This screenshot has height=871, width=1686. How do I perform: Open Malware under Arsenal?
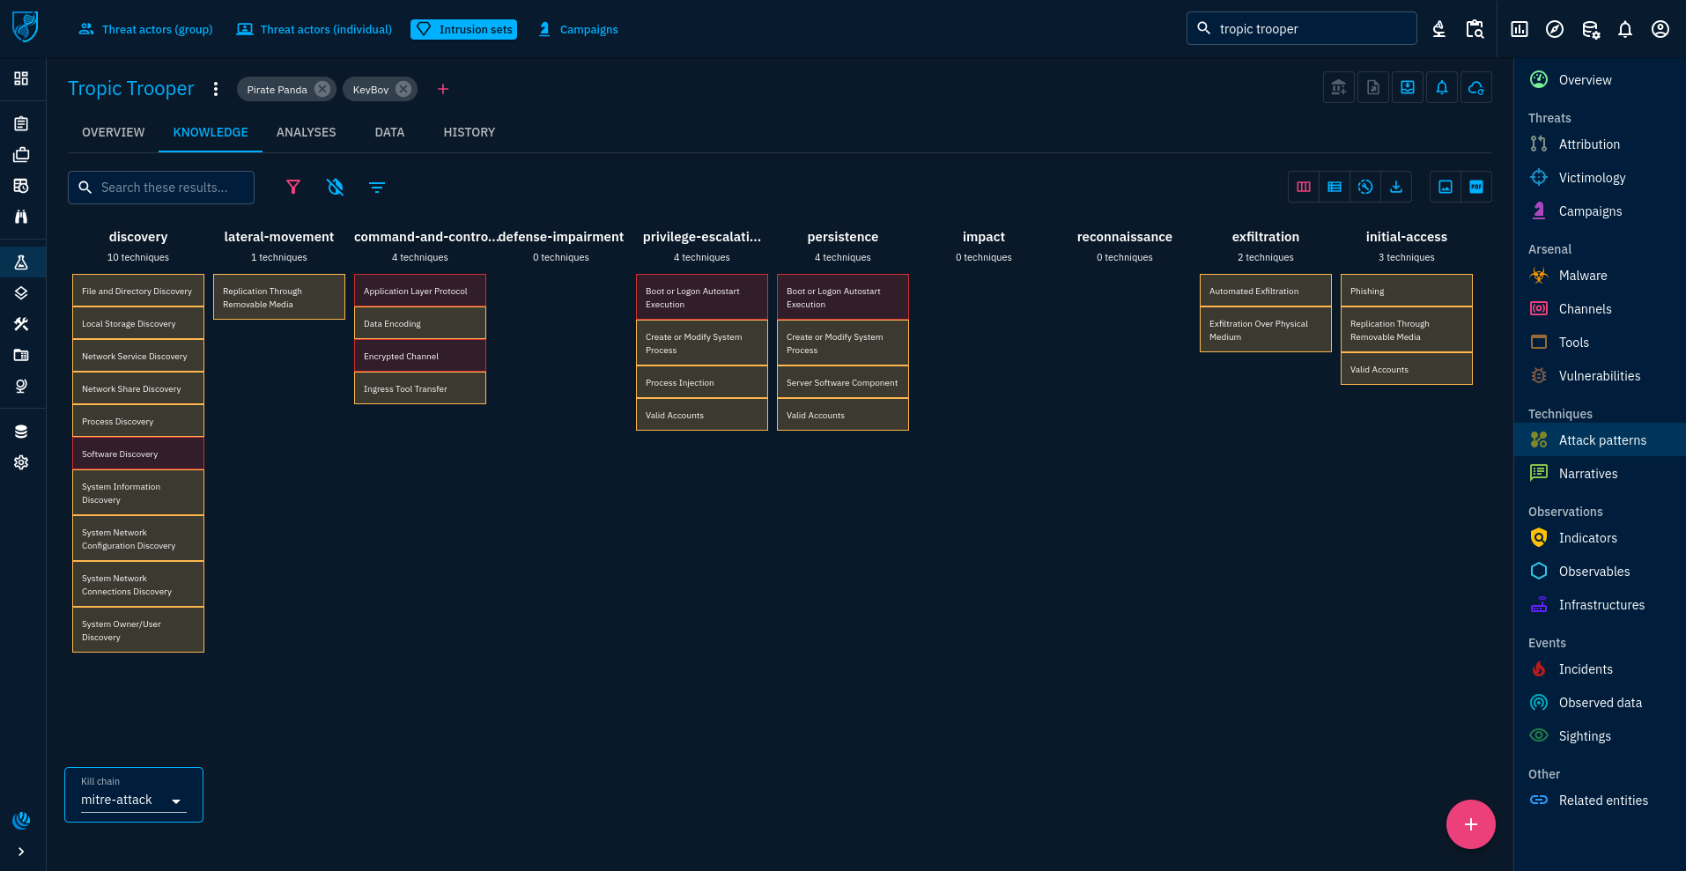(1600, 276)
